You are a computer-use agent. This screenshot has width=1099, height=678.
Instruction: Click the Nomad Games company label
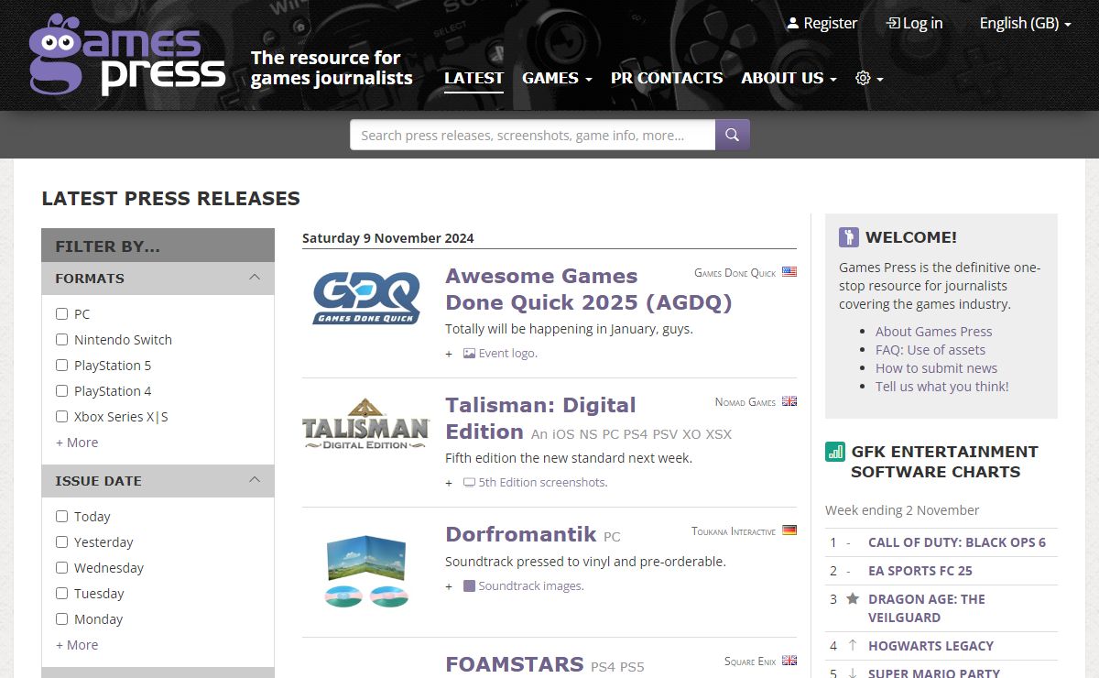(x=745, y=402)
